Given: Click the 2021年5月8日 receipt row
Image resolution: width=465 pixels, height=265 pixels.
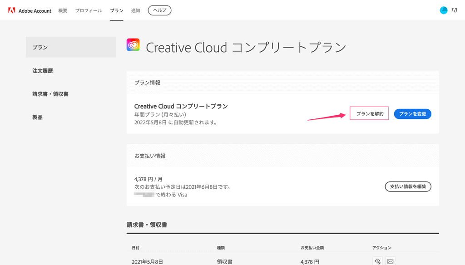Looking at the screenshot, I should tap(147, 261).
